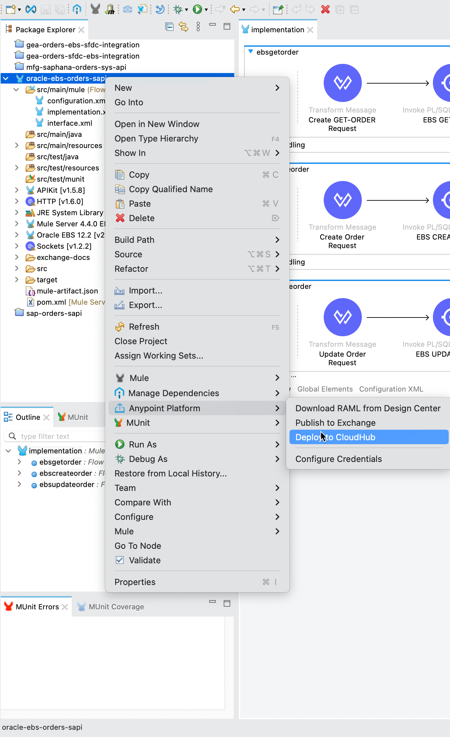Screen dimensions: 450x737
Task: Open the Configuration XML editor tab
Action: (391, 389)
